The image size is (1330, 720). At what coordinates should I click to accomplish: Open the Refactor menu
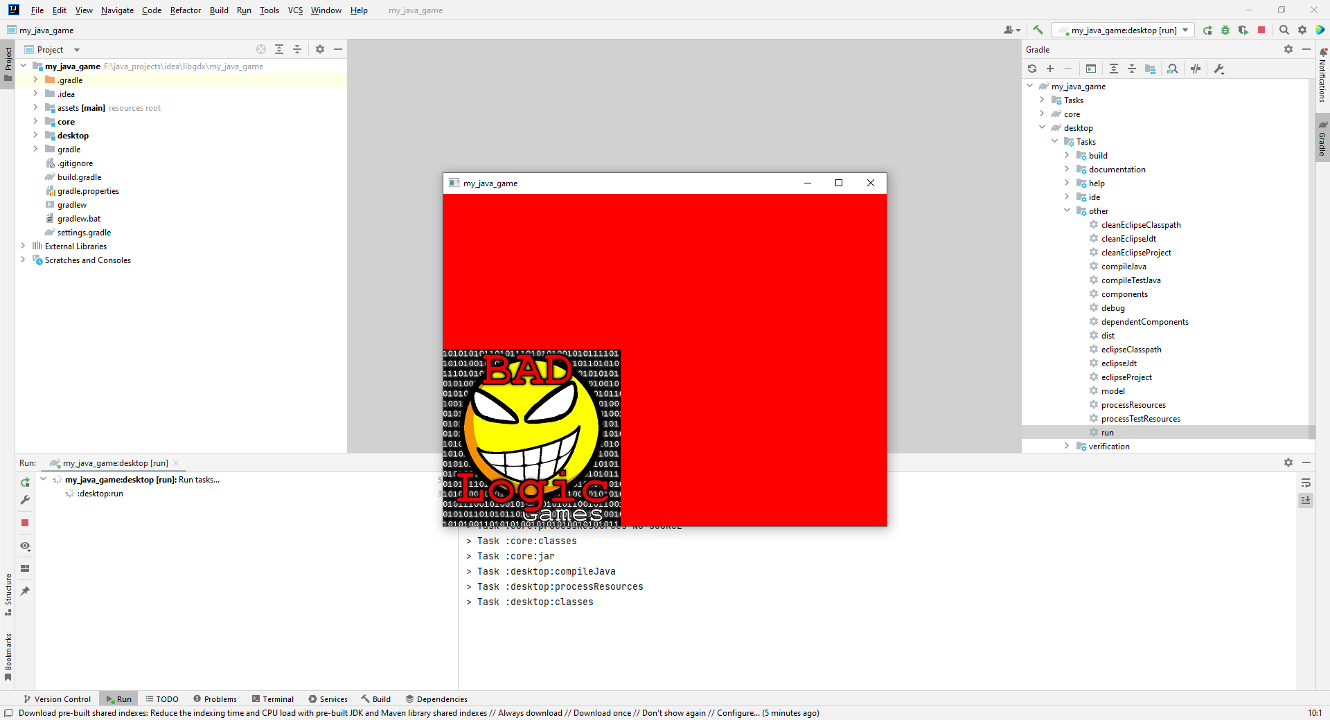186,10
